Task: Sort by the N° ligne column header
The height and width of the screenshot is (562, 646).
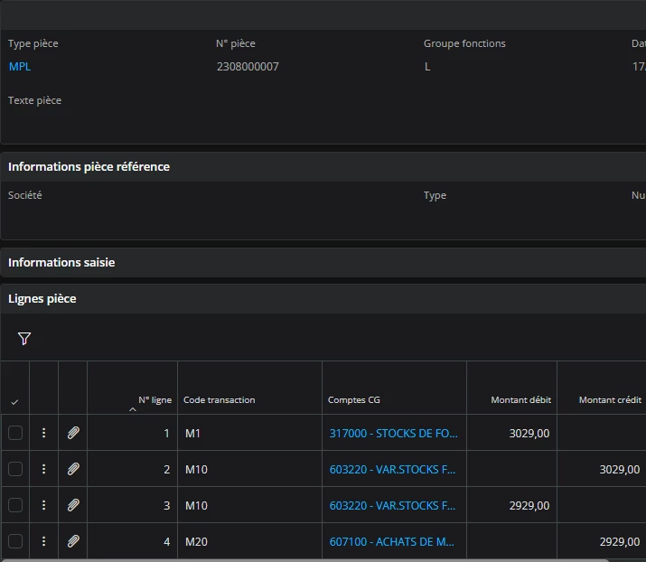Action: 154,399
